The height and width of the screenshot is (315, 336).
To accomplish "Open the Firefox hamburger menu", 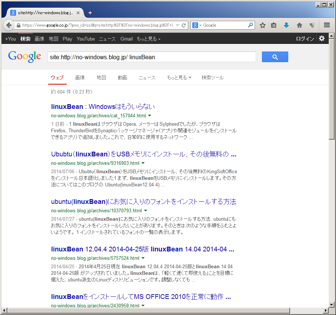I will point(327,25).
